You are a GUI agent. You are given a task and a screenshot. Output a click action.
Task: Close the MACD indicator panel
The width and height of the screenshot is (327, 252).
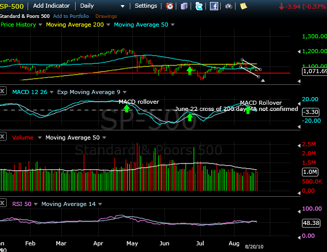3,91
